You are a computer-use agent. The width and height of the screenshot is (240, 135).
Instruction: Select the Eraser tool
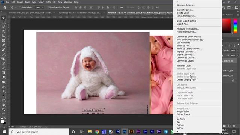3,68
